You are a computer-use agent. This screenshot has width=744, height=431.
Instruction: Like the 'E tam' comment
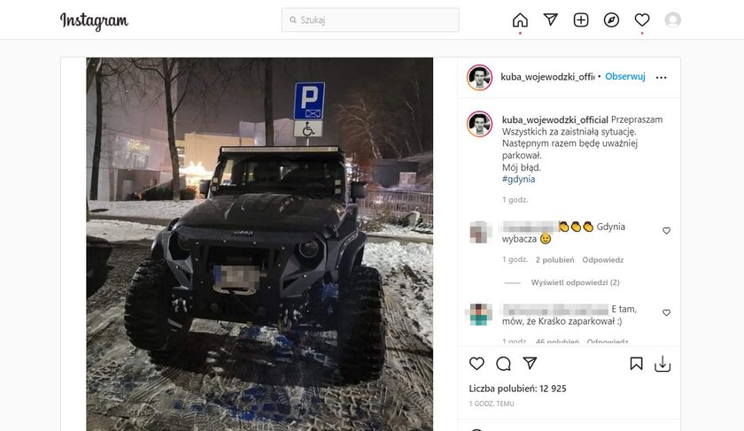(666, 312)
